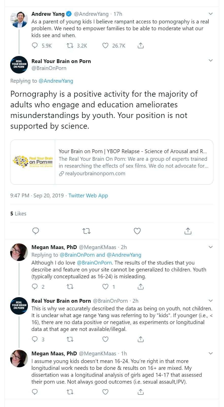Share Andrew Yang's tweet
The width and height of the screenshot is (224, 407).
(x=141, y=46)
